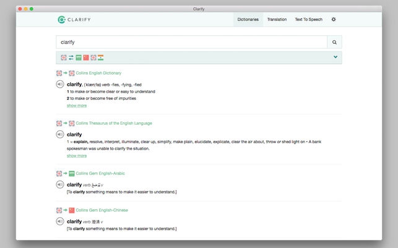Select the India flag in language bar
The width and height of the screenshot is (398, 248).
click(101, 57)
